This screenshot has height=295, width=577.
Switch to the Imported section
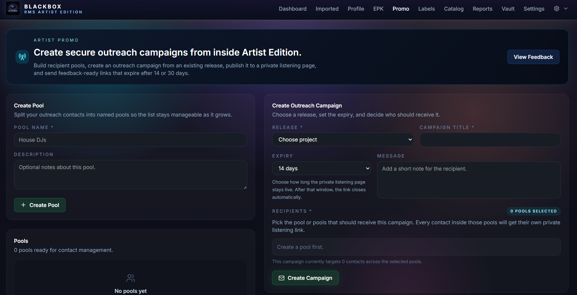tap(327, 8)
